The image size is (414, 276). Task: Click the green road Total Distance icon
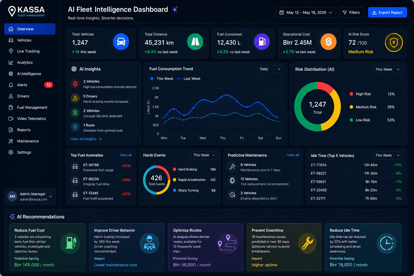coord(195,42)
